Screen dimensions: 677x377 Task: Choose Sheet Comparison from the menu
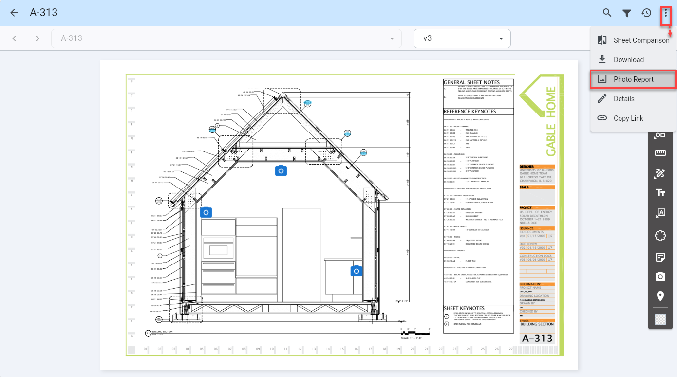click(633, 40)
